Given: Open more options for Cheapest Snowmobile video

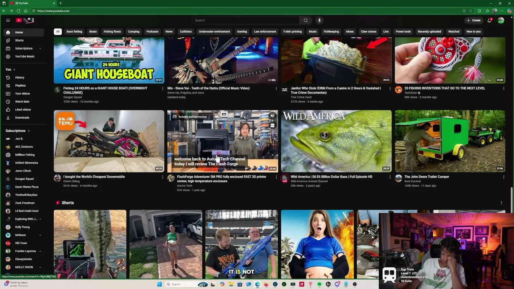Looking at the screenshot, I should click(162, 177).
